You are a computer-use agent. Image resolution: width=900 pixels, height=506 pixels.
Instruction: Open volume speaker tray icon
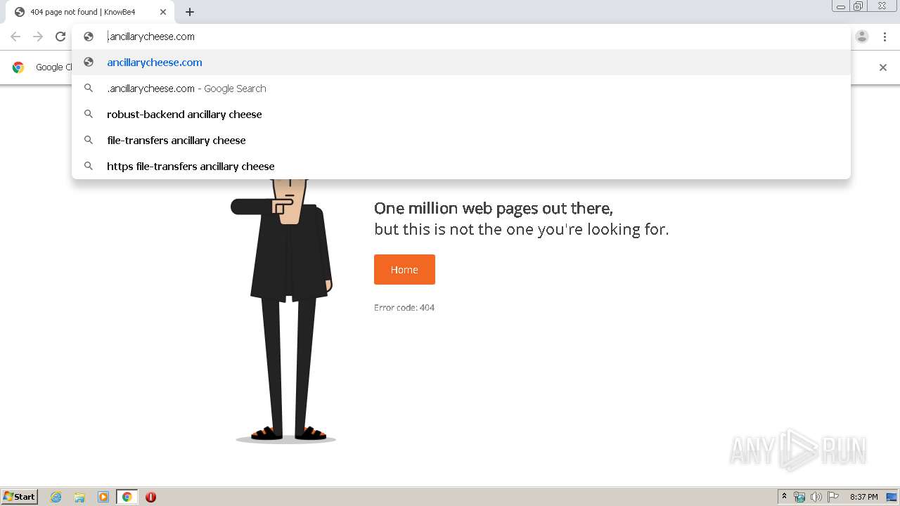(816, 497)
